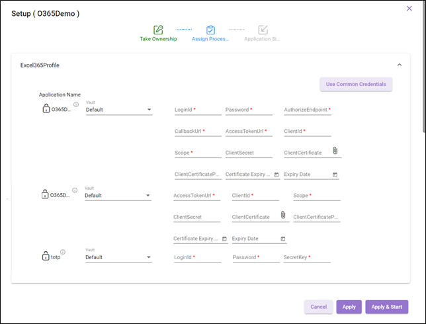The height and width of the screenshot is (324, 426).
Task: Click the info icon beside totp
Action: 63,252
